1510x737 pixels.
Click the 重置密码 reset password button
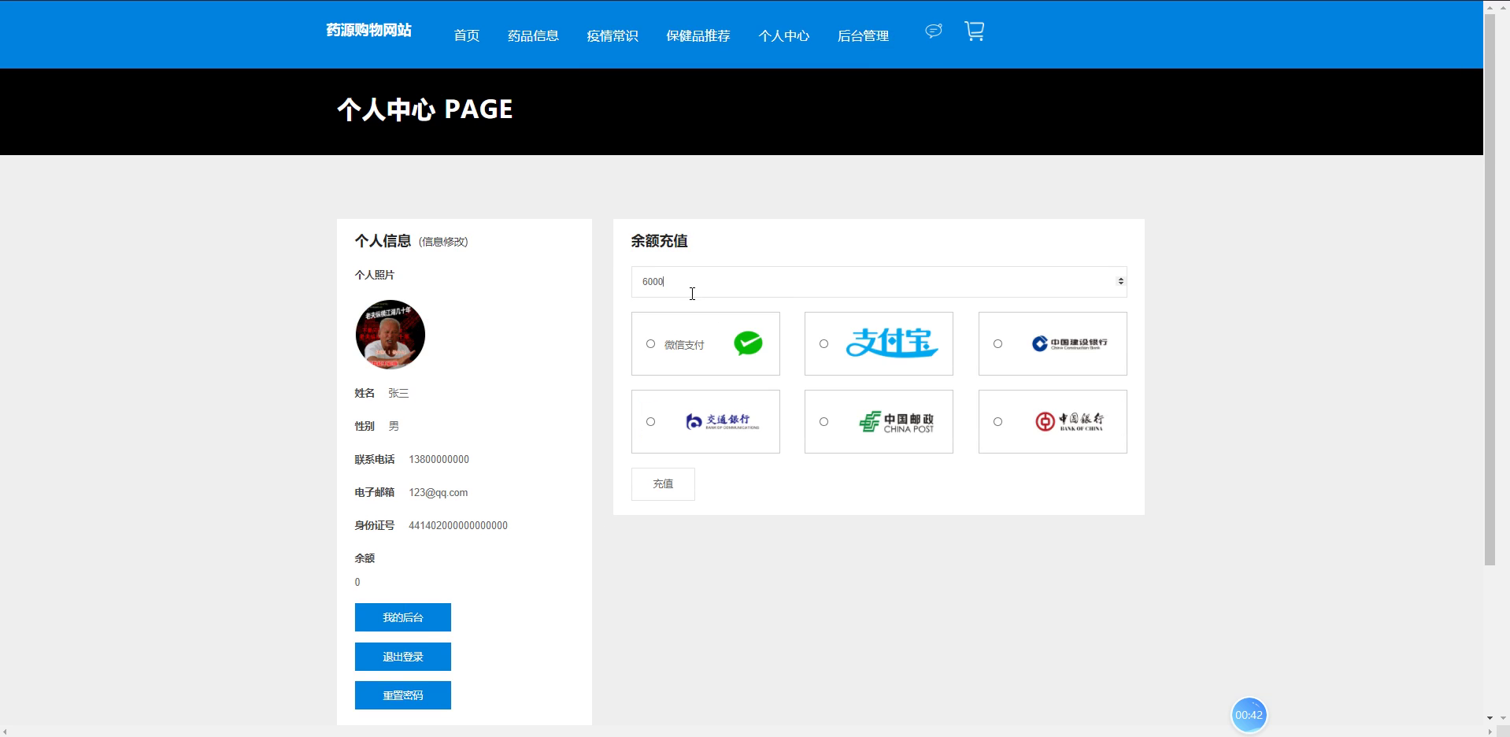tap(402, 695)
